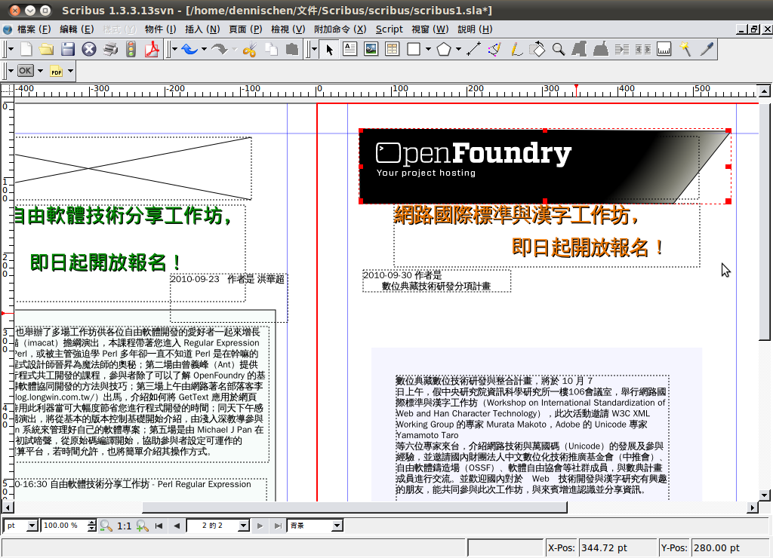
Task: Close the document with the round X icon
Action: click(89, 49)
